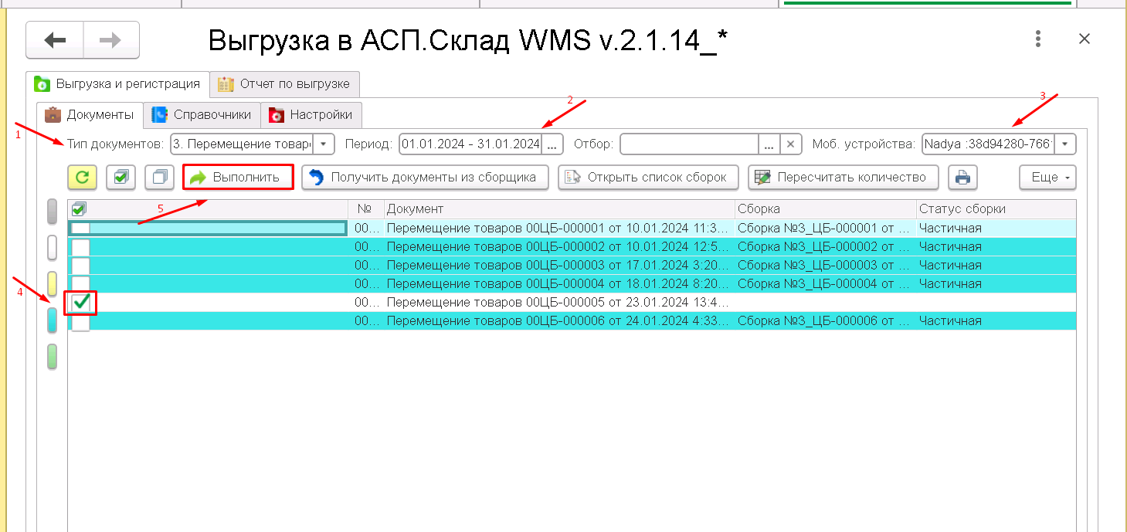Click the check all documents icon

click(x=121, y=177)
